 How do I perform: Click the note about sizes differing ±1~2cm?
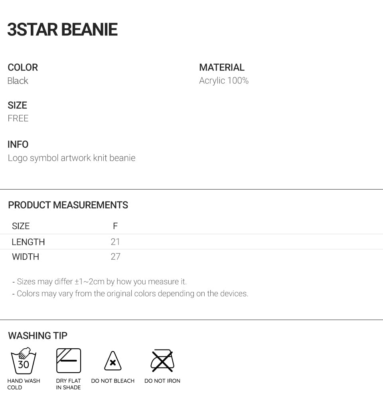click(x=100, y=282)
